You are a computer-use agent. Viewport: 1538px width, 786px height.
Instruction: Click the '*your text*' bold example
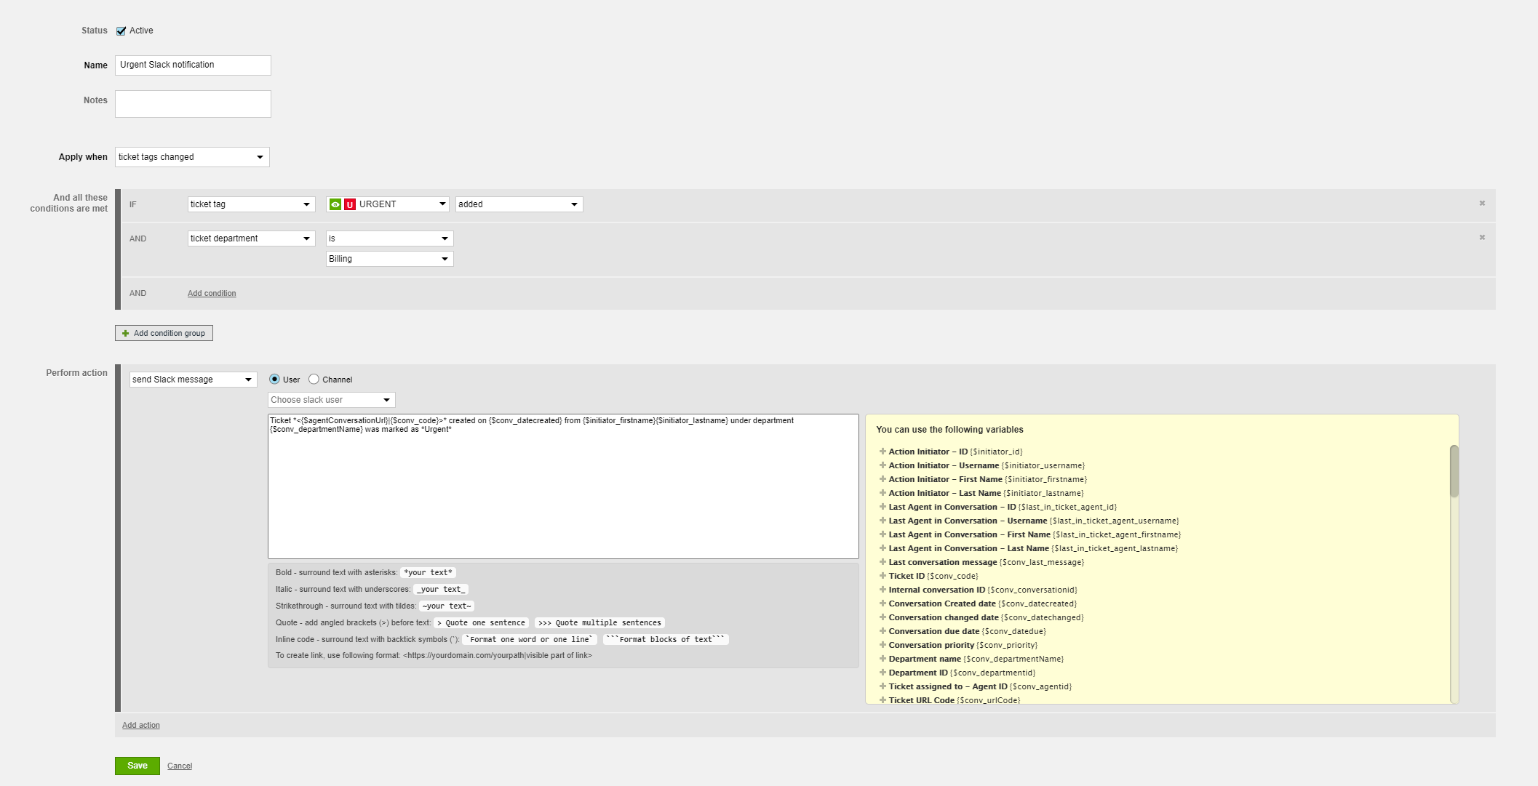tap(429, 572)
